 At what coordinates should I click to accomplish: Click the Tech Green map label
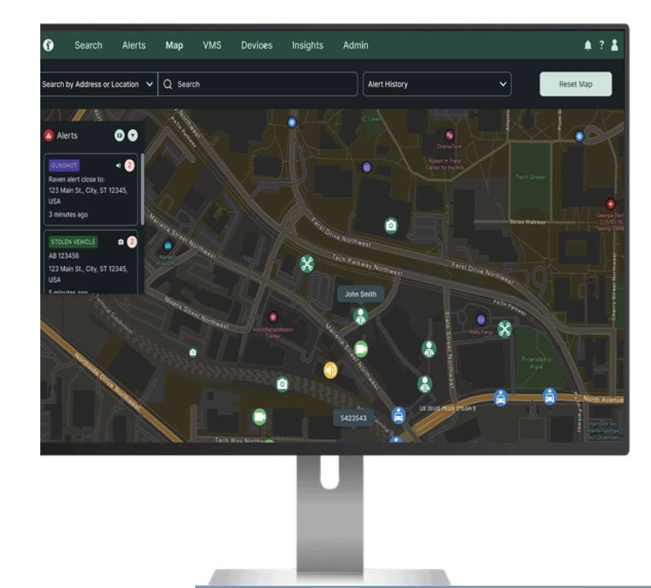pos(530,177)
